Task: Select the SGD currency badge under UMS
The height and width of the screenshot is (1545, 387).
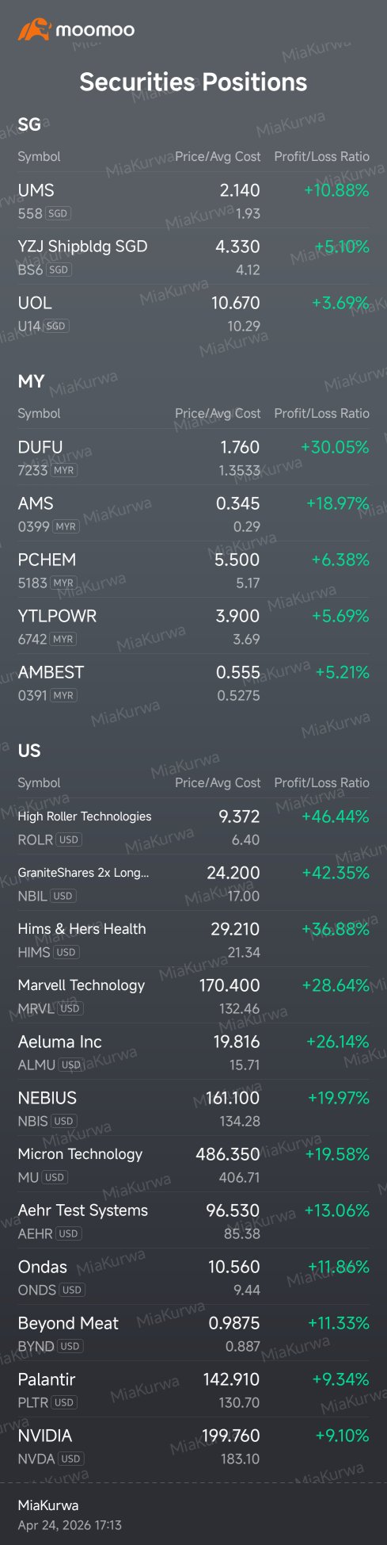Action: pos(58,213)
